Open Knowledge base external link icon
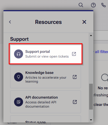The height and width of the screenshot is (125, 108). [75, 77]
